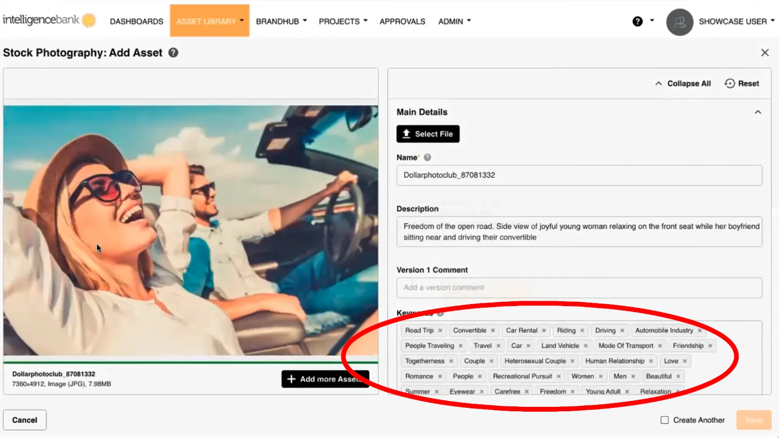Click the help icon next to Add Asset title
Screen dimensions: 779x438
(173, 53)
